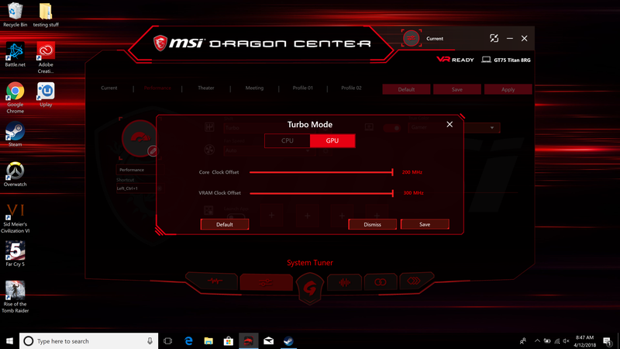Adjust the Core Clock Offset slider handle

[x=392, y=172]
